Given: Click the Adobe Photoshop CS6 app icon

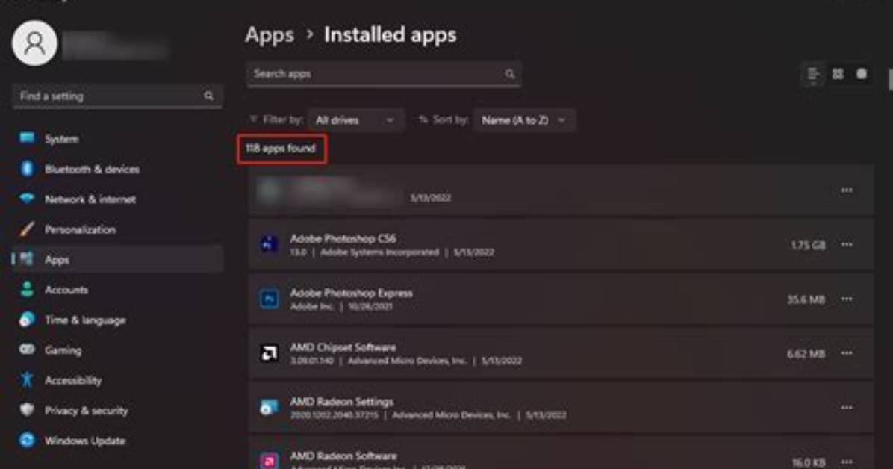Looking at the screenshot, I should (269, 244).
